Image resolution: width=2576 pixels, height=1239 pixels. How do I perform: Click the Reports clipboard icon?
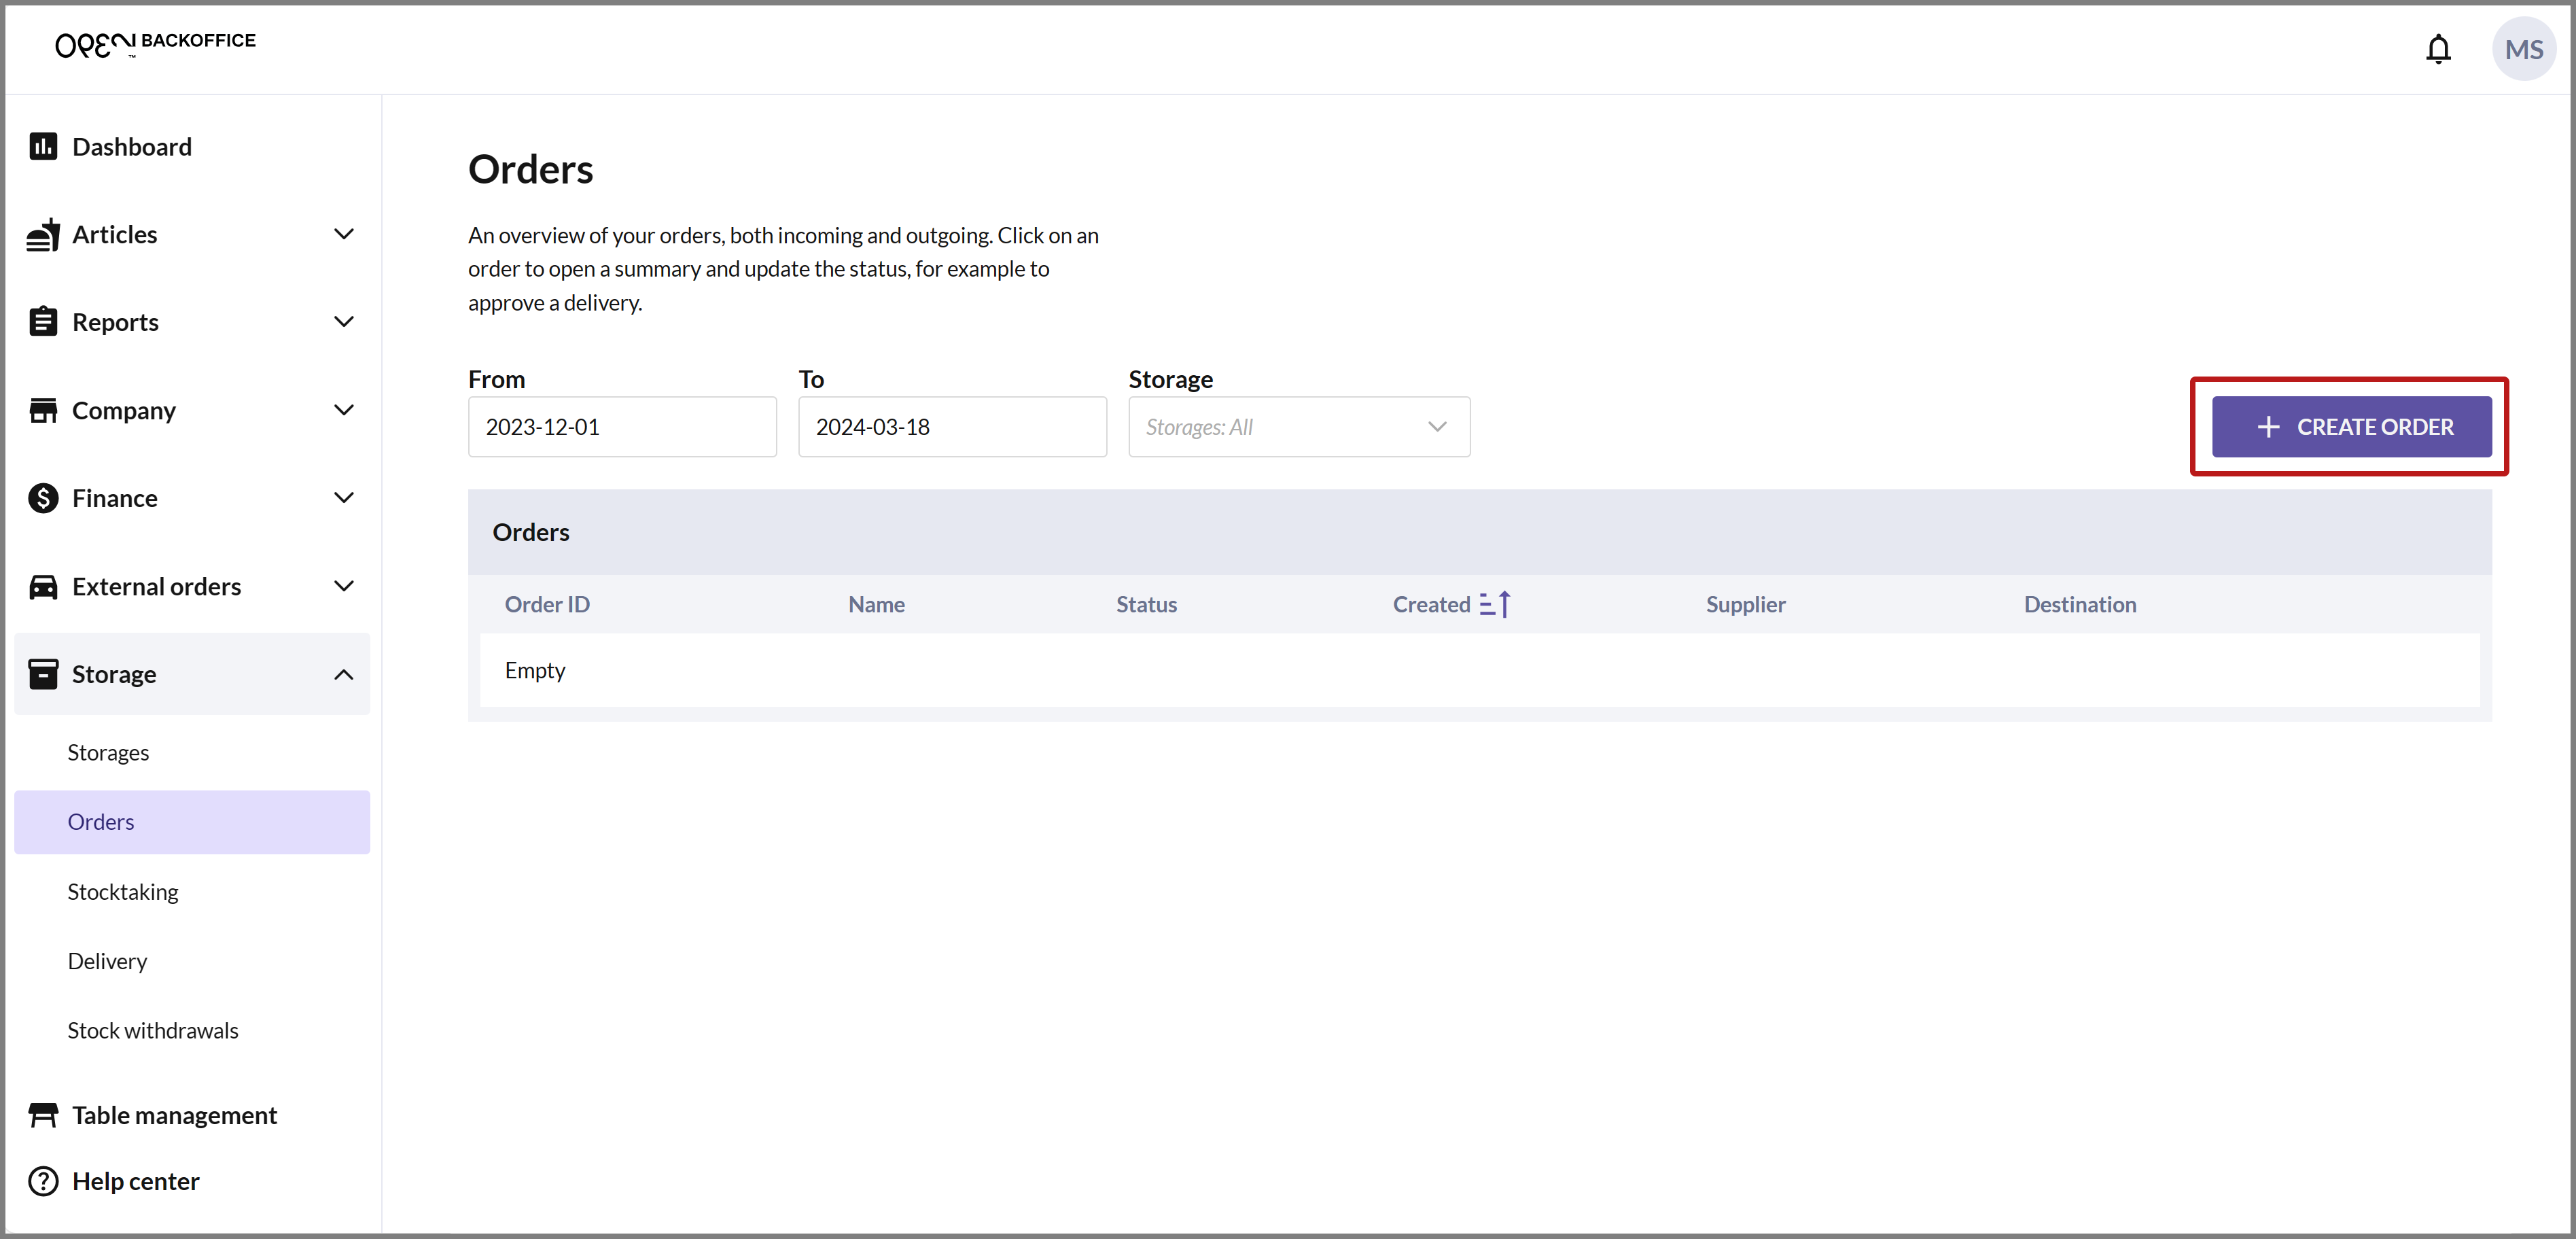[x=43, y=322]
